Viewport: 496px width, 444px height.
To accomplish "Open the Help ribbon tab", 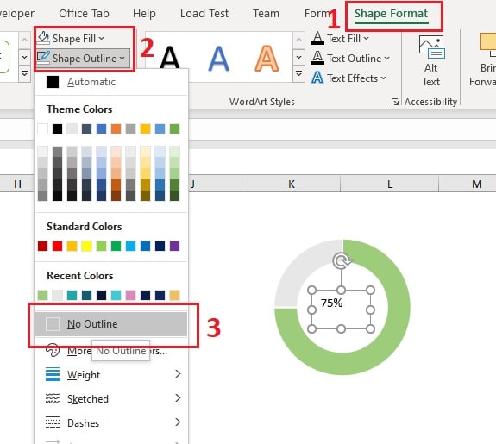I will pos(144,14).
